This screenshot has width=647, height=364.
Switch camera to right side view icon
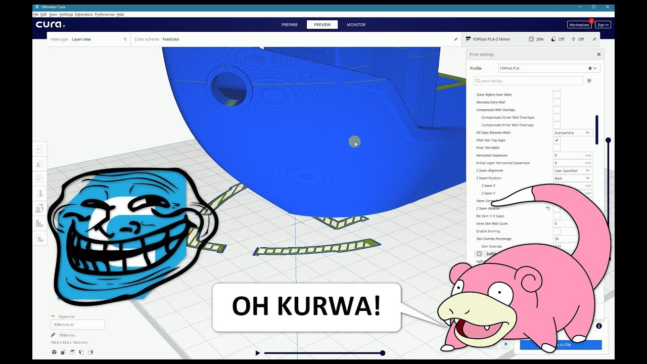coord(90,352)
